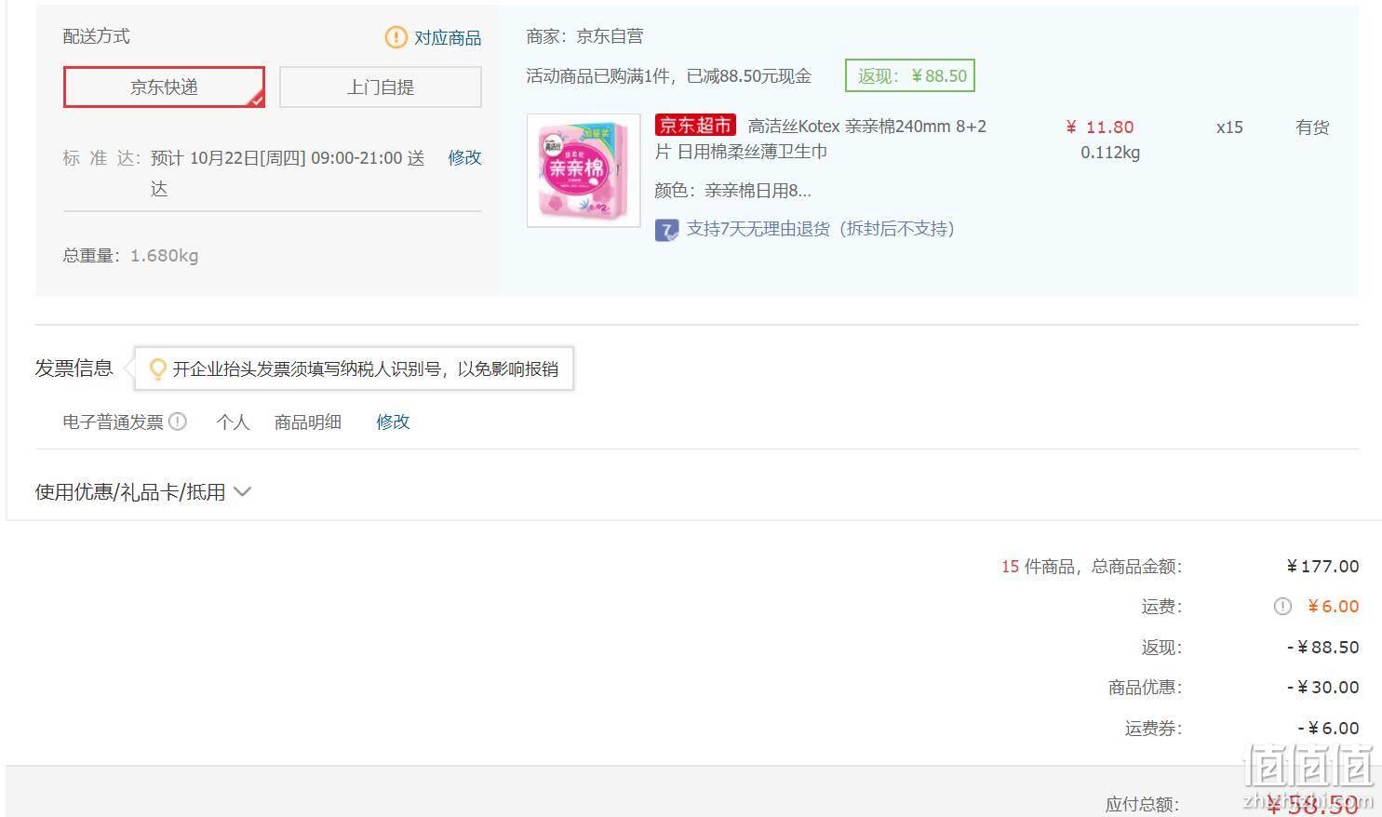The width and height of the screenshot is (1382, 817).
Task: Click the 对应商品 link
Action: [448, 37]
